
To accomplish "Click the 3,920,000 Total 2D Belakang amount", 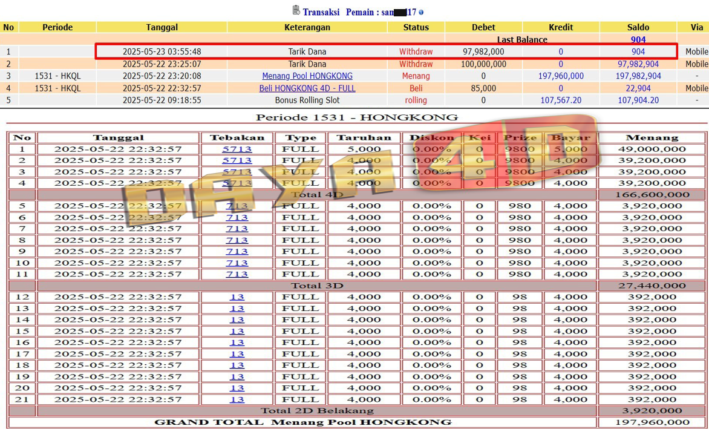I will [x=652, y=411].
